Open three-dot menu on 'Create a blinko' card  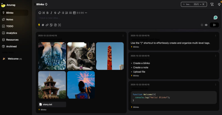click(x=216, y=56)
